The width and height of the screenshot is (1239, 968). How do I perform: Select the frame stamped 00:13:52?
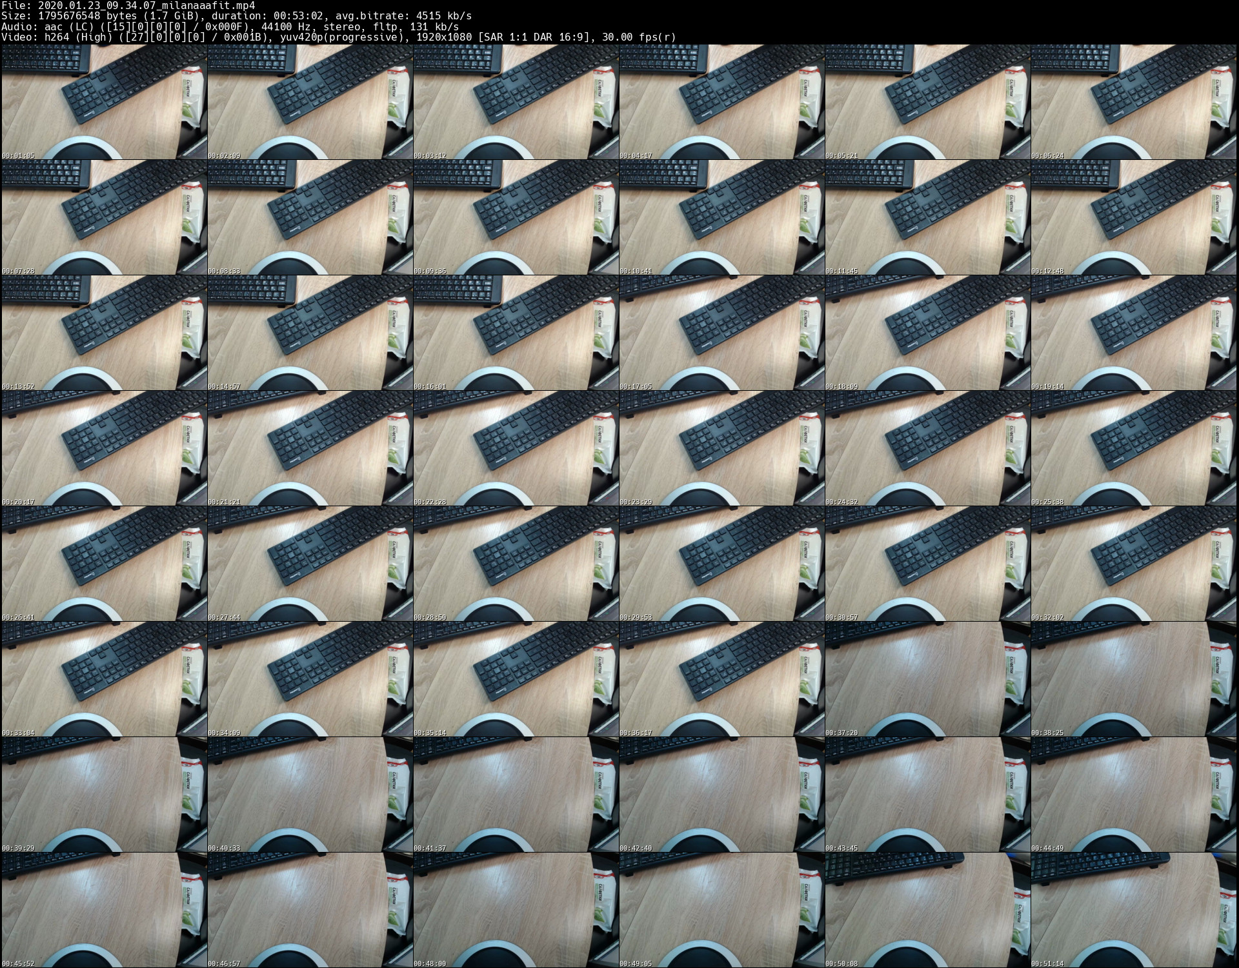(104, 333)
